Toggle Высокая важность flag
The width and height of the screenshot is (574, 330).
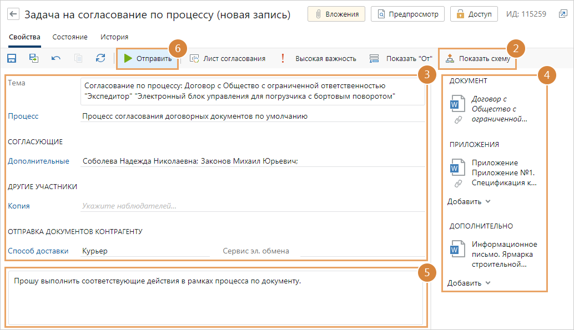point(319,58)
